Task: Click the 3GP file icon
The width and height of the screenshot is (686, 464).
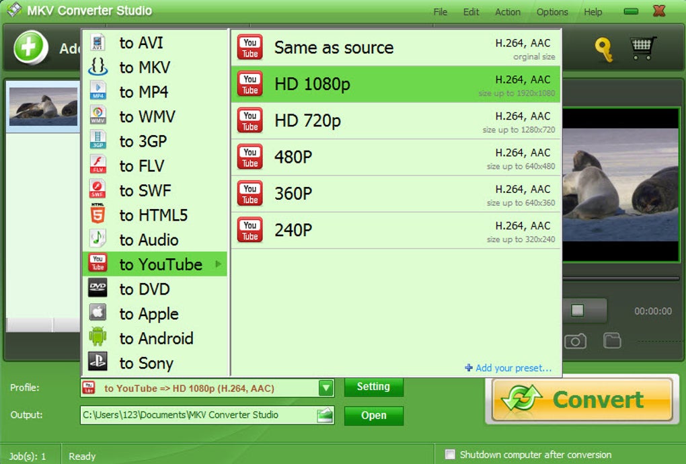Action: (x=98, y=140)
